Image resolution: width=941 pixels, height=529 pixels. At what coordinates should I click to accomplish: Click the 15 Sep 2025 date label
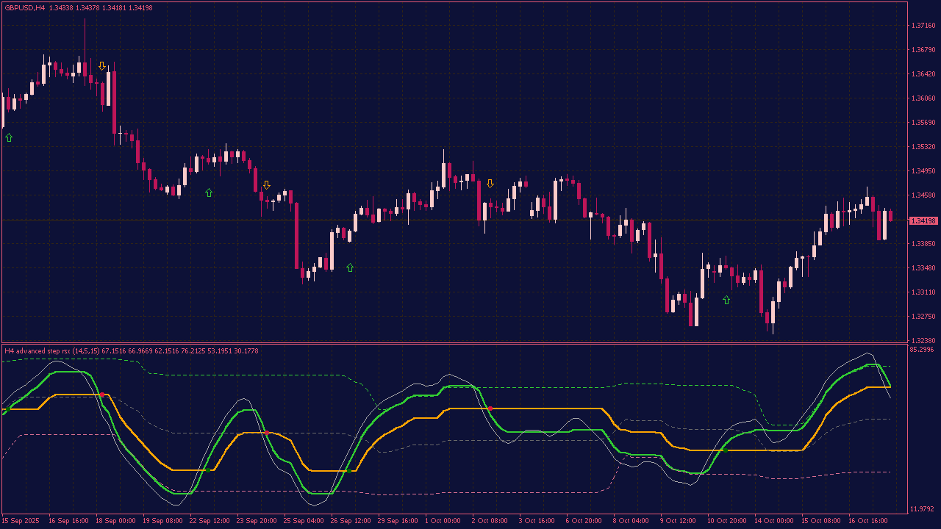22,521
